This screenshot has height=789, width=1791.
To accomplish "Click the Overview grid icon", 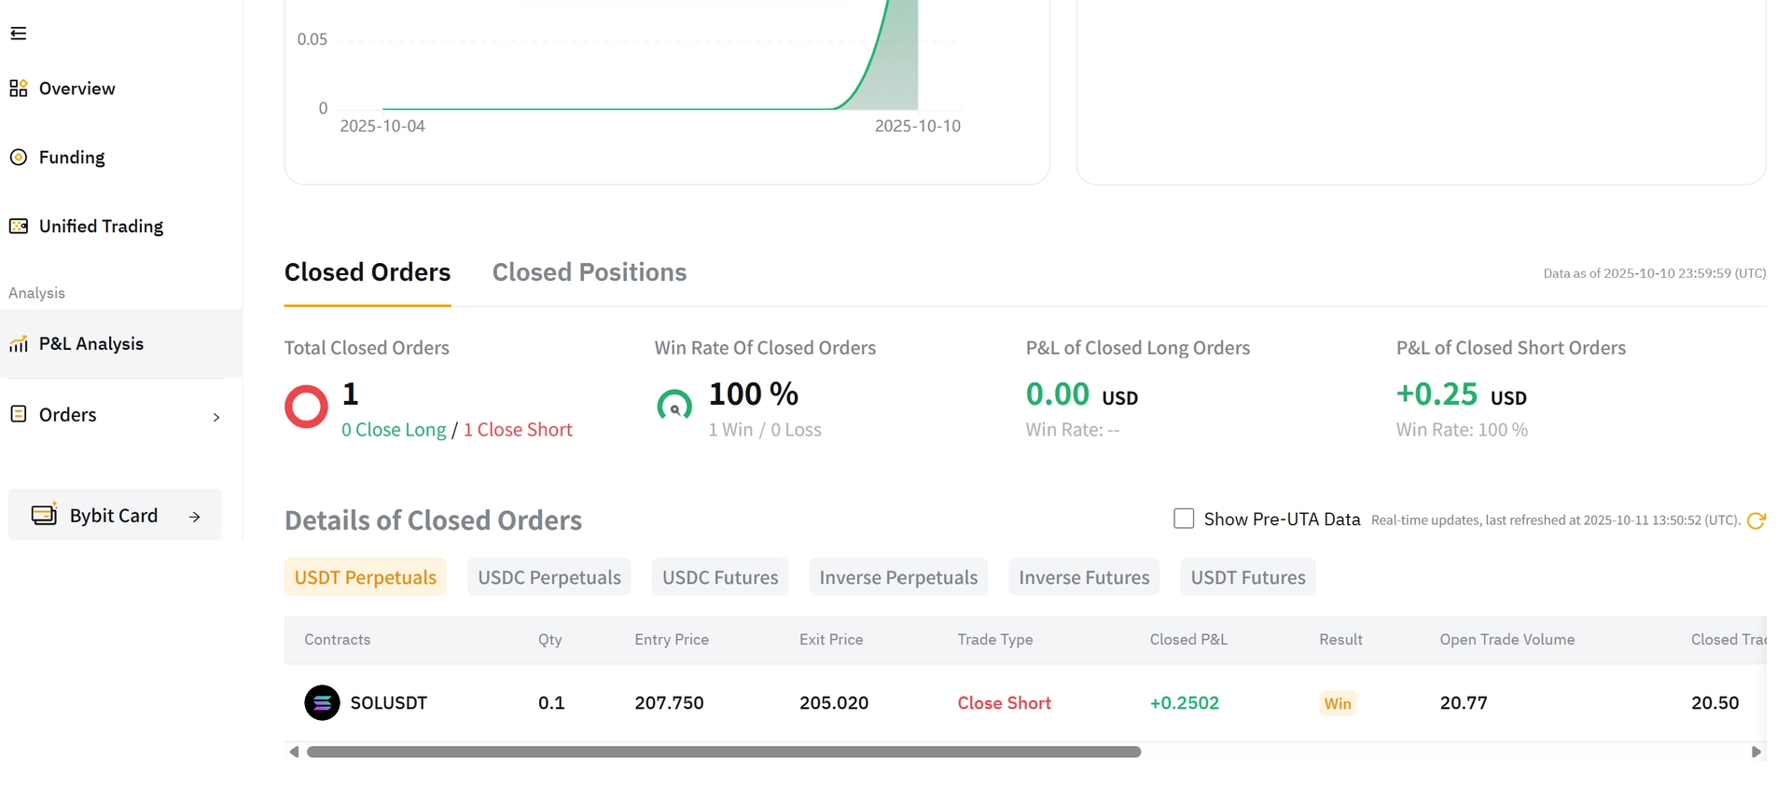I will pos(19,89).
